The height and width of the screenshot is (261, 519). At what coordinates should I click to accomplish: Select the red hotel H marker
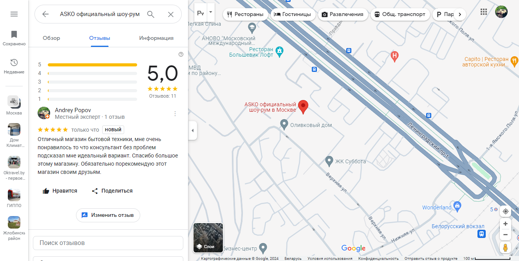(395, 57)
